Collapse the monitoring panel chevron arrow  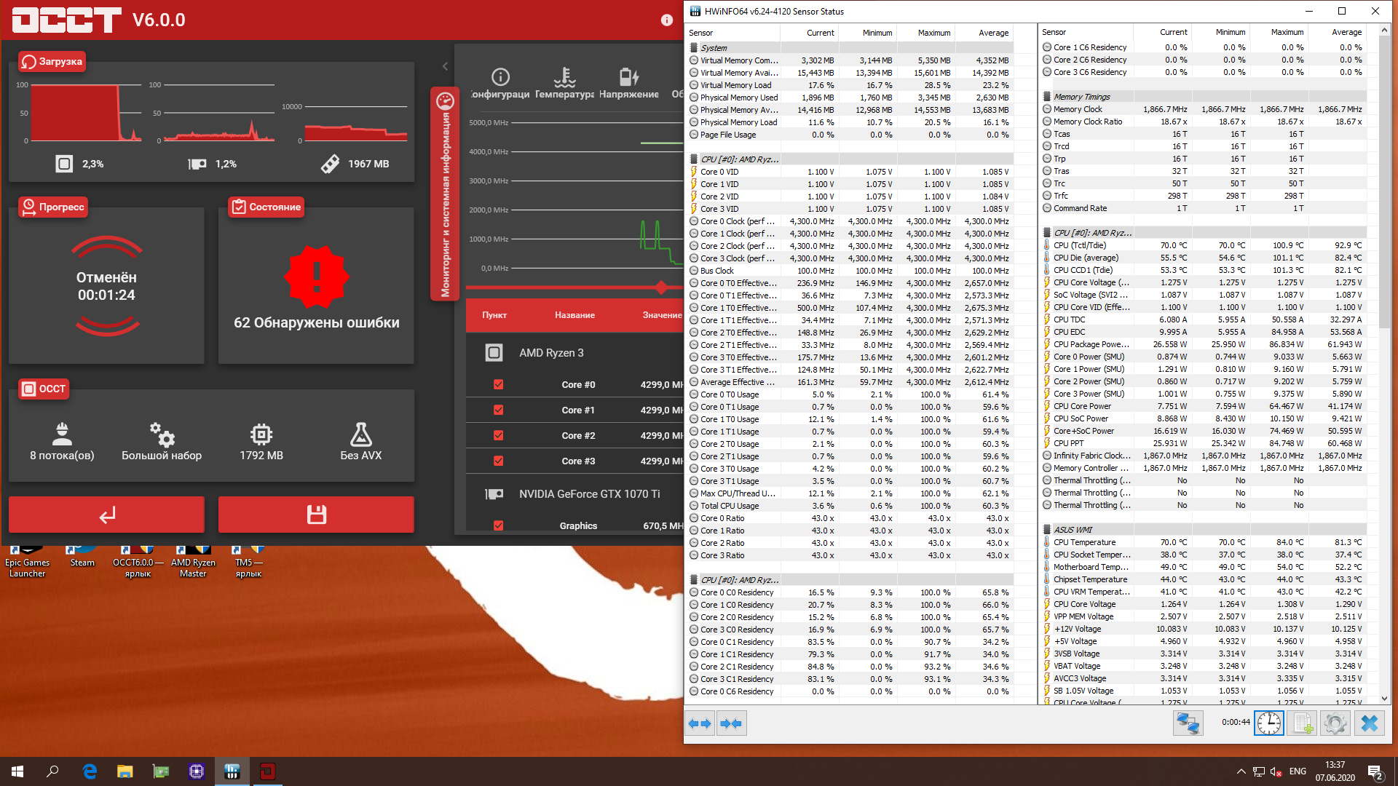coord(445,66)
